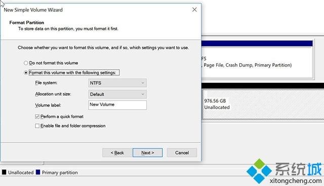This screenshot has width=324, height=186.
Task: Click the 'Primary partition' legend text
Action: (60, 172)
